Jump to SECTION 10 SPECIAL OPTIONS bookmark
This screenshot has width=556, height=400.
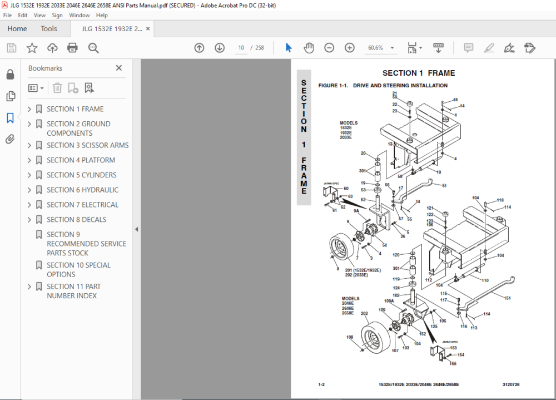click(79, 270)
